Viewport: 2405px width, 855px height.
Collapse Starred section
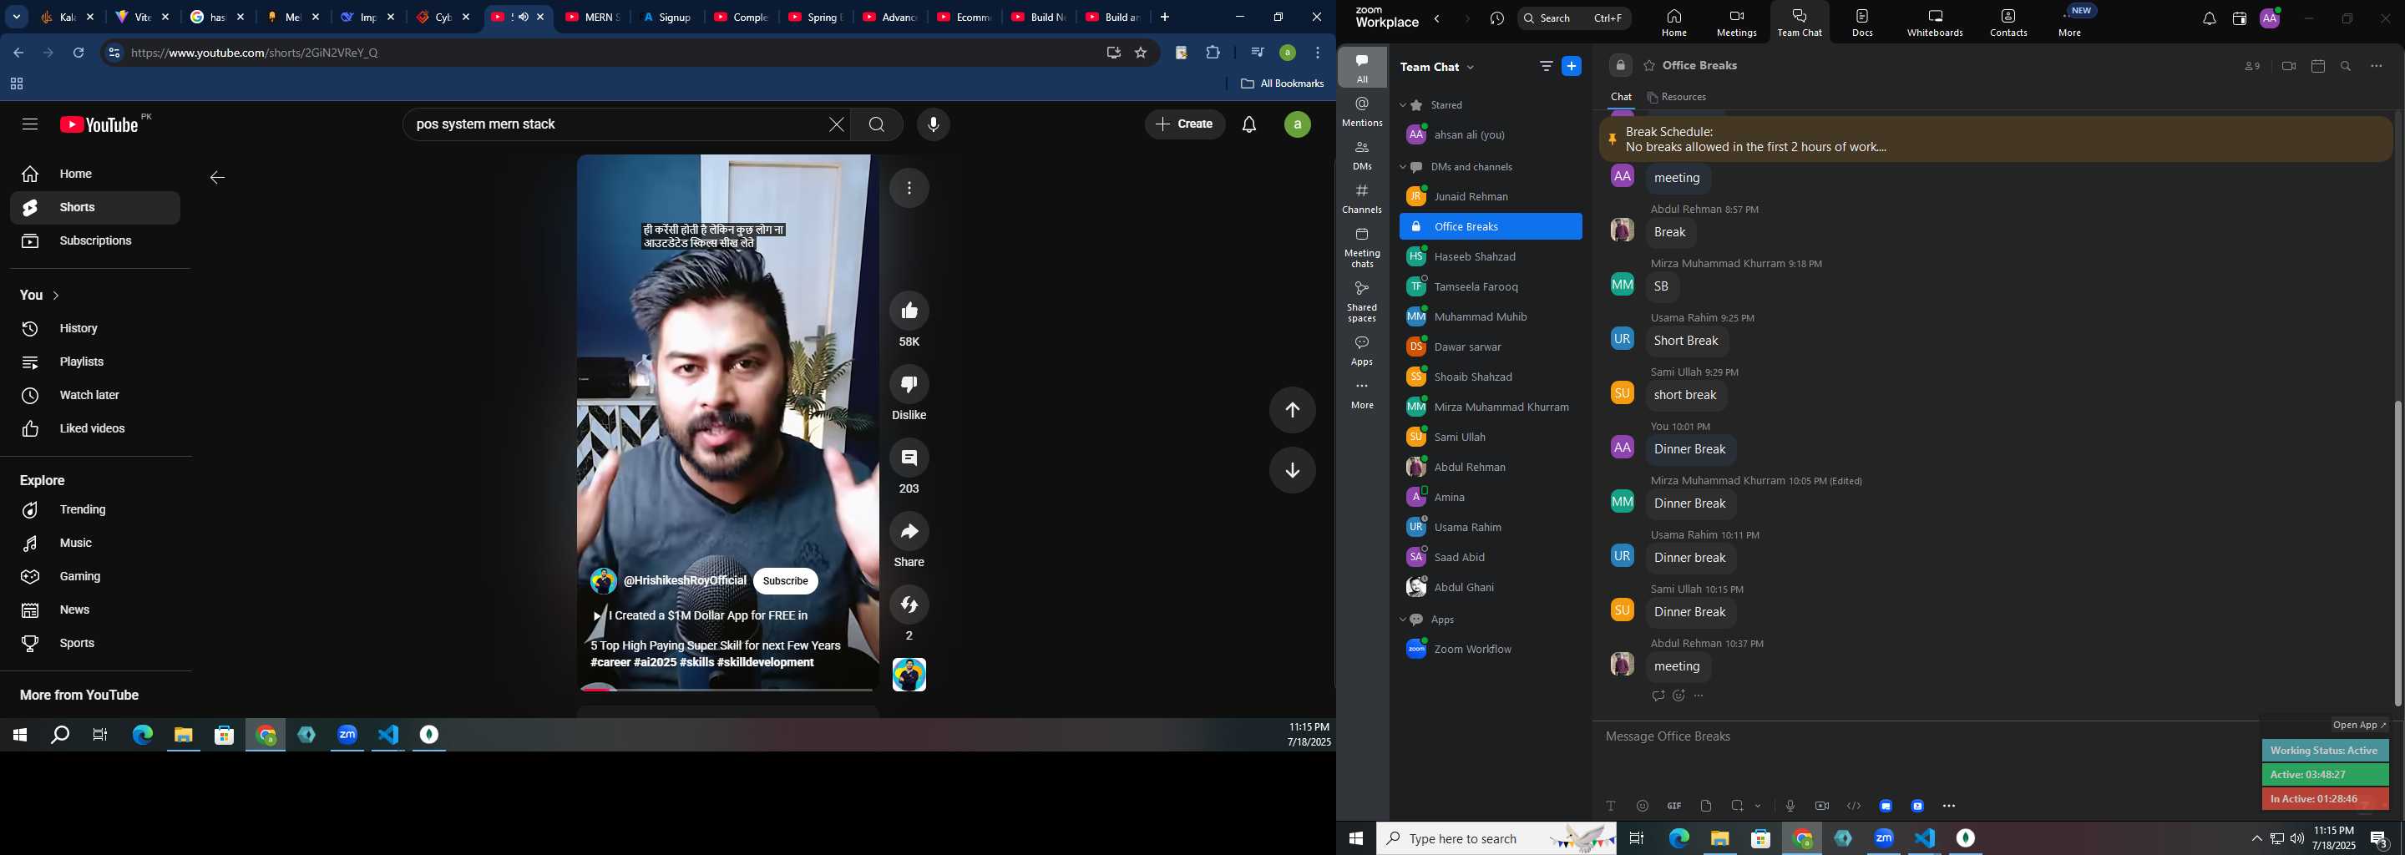[1402, 105]
